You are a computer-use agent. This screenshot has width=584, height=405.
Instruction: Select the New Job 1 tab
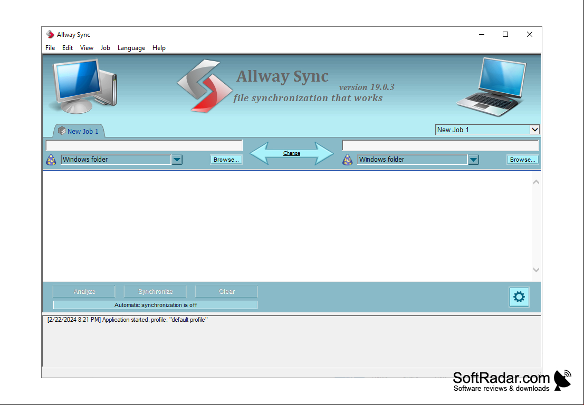[79, 131]
